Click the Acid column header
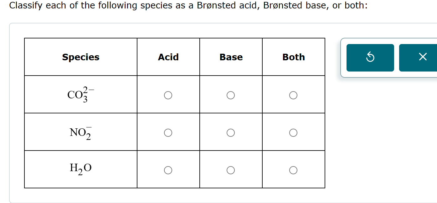 tap(168, 57)
